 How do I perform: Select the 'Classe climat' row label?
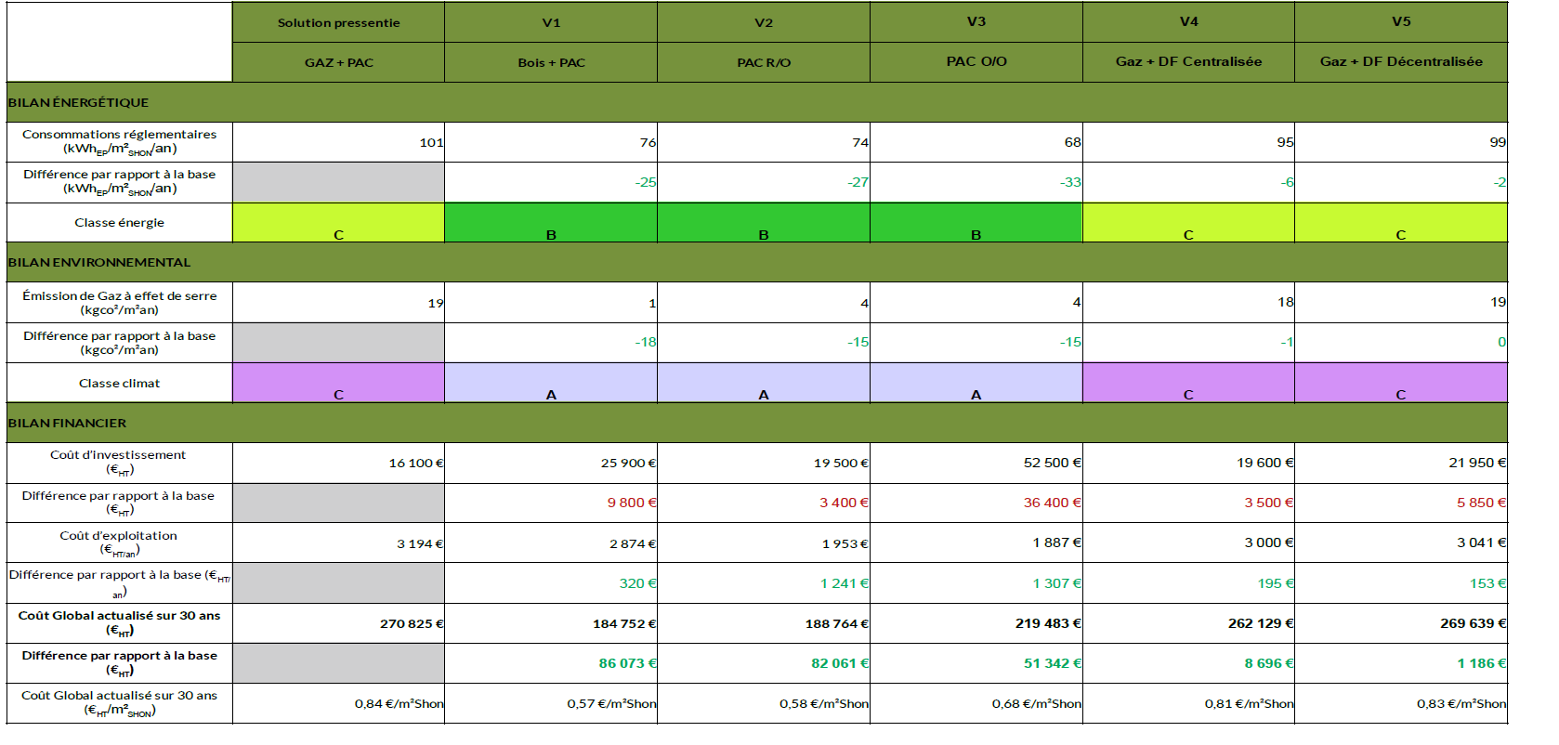pyautogui.click(x=119, y=383)
